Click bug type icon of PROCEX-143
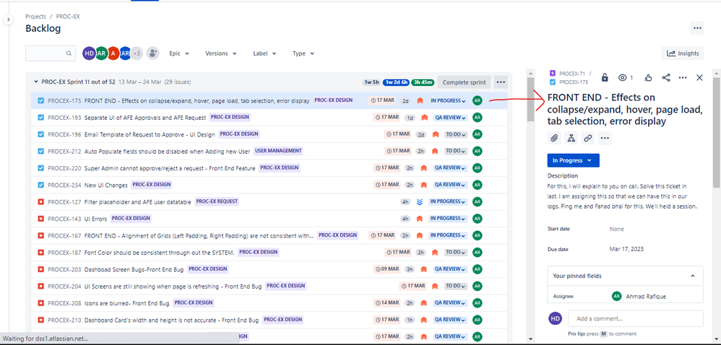 [40, 219]
